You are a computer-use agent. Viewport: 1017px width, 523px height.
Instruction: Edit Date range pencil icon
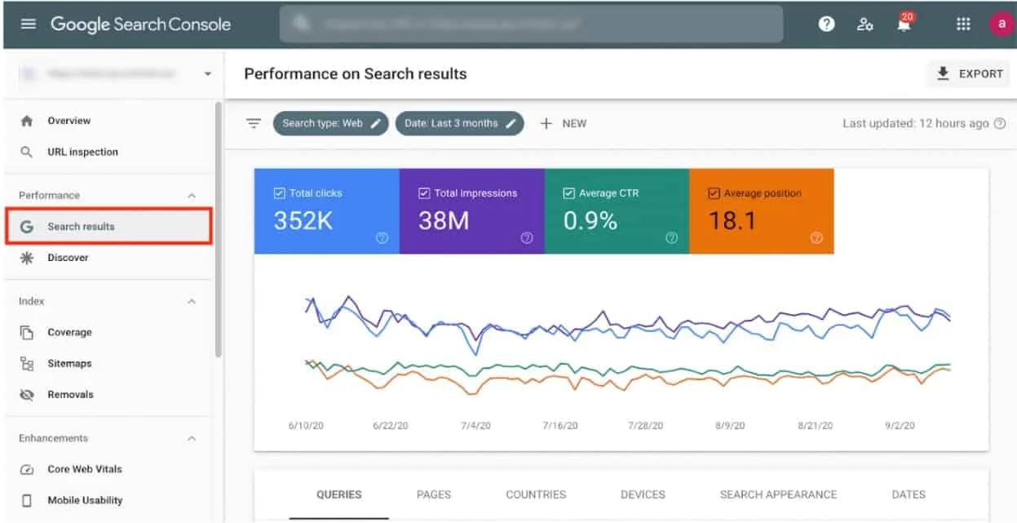click(511, 123)
